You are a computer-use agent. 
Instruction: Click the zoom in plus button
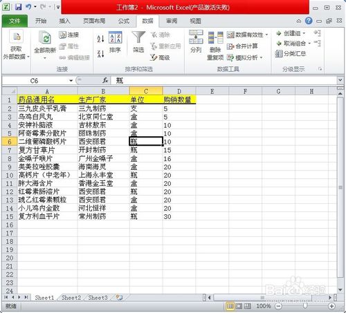click(331, 306)
